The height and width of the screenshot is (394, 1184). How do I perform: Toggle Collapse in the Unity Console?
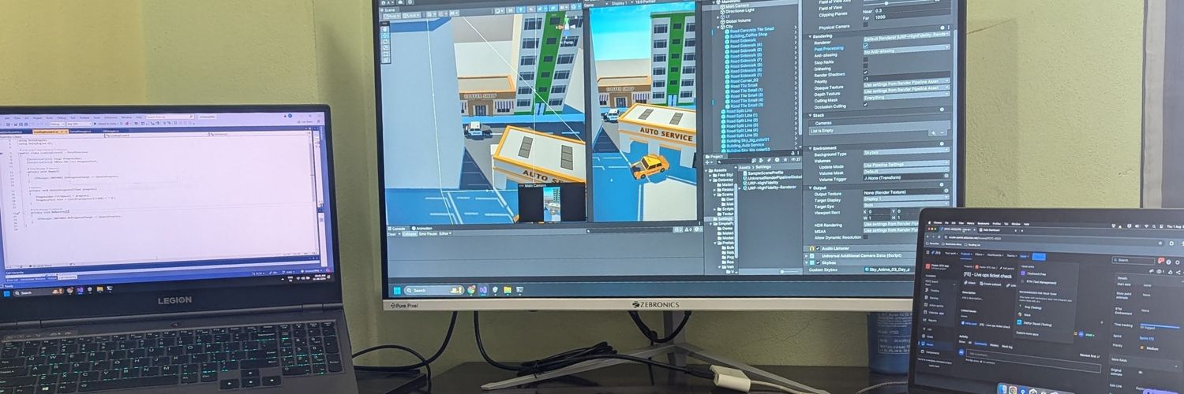[x=410, y=234]
